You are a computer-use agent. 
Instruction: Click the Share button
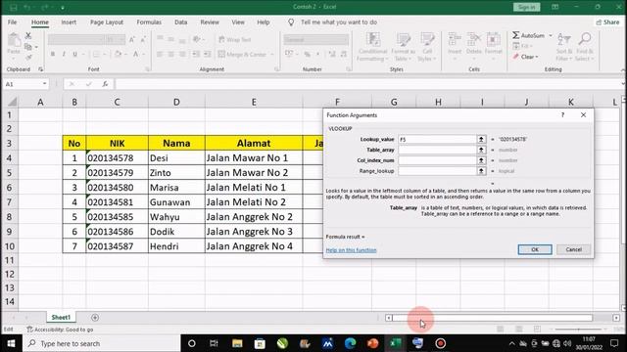pyautogui.click(x=607, y=22)
